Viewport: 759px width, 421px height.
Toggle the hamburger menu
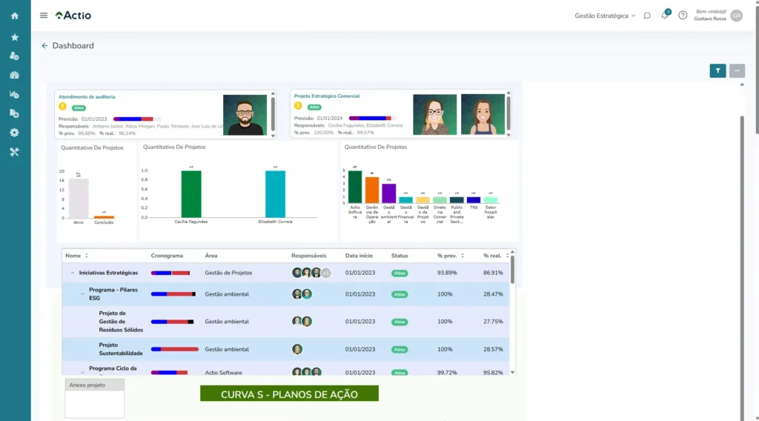pos(44,16)
